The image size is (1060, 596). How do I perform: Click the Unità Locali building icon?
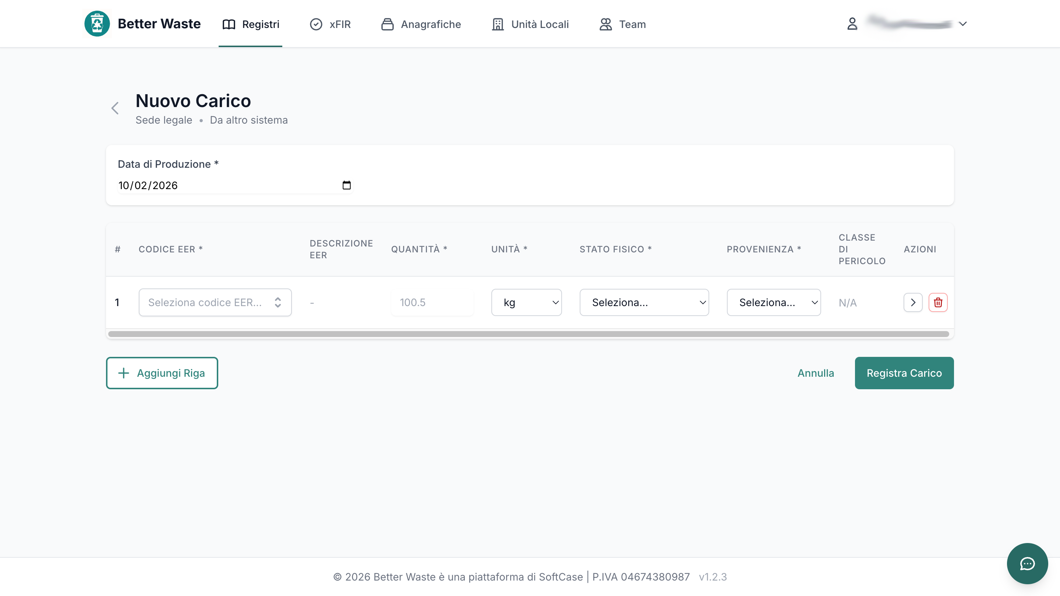498,24
